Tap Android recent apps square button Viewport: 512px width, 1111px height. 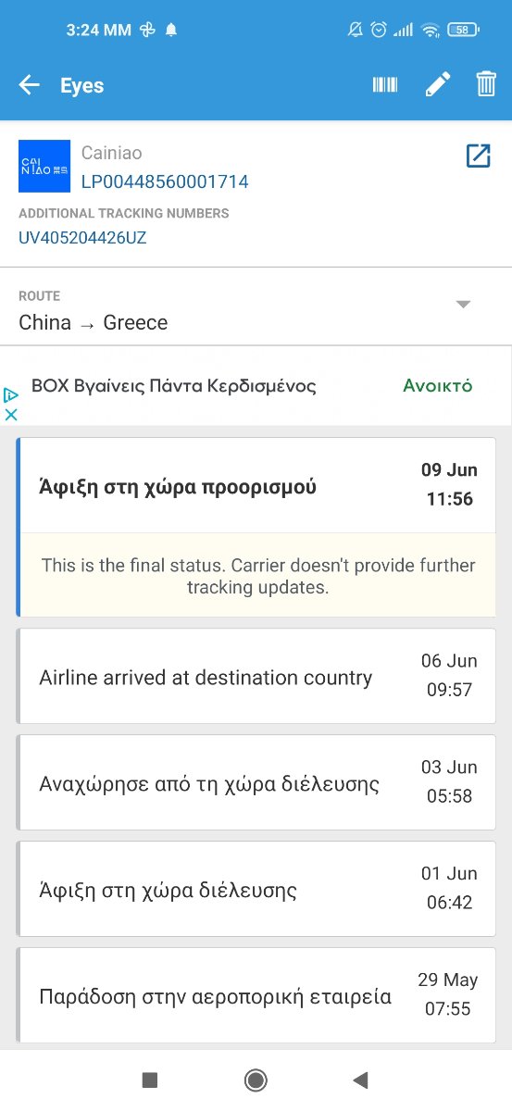(150, 1080)
